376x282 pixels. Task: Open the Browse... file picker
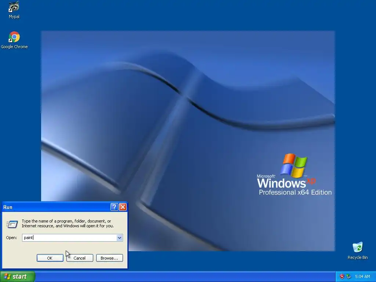click(109, 258)
